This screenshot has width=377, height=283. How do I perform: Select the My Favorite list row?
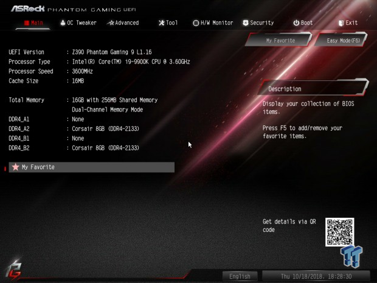coord(92,167)
